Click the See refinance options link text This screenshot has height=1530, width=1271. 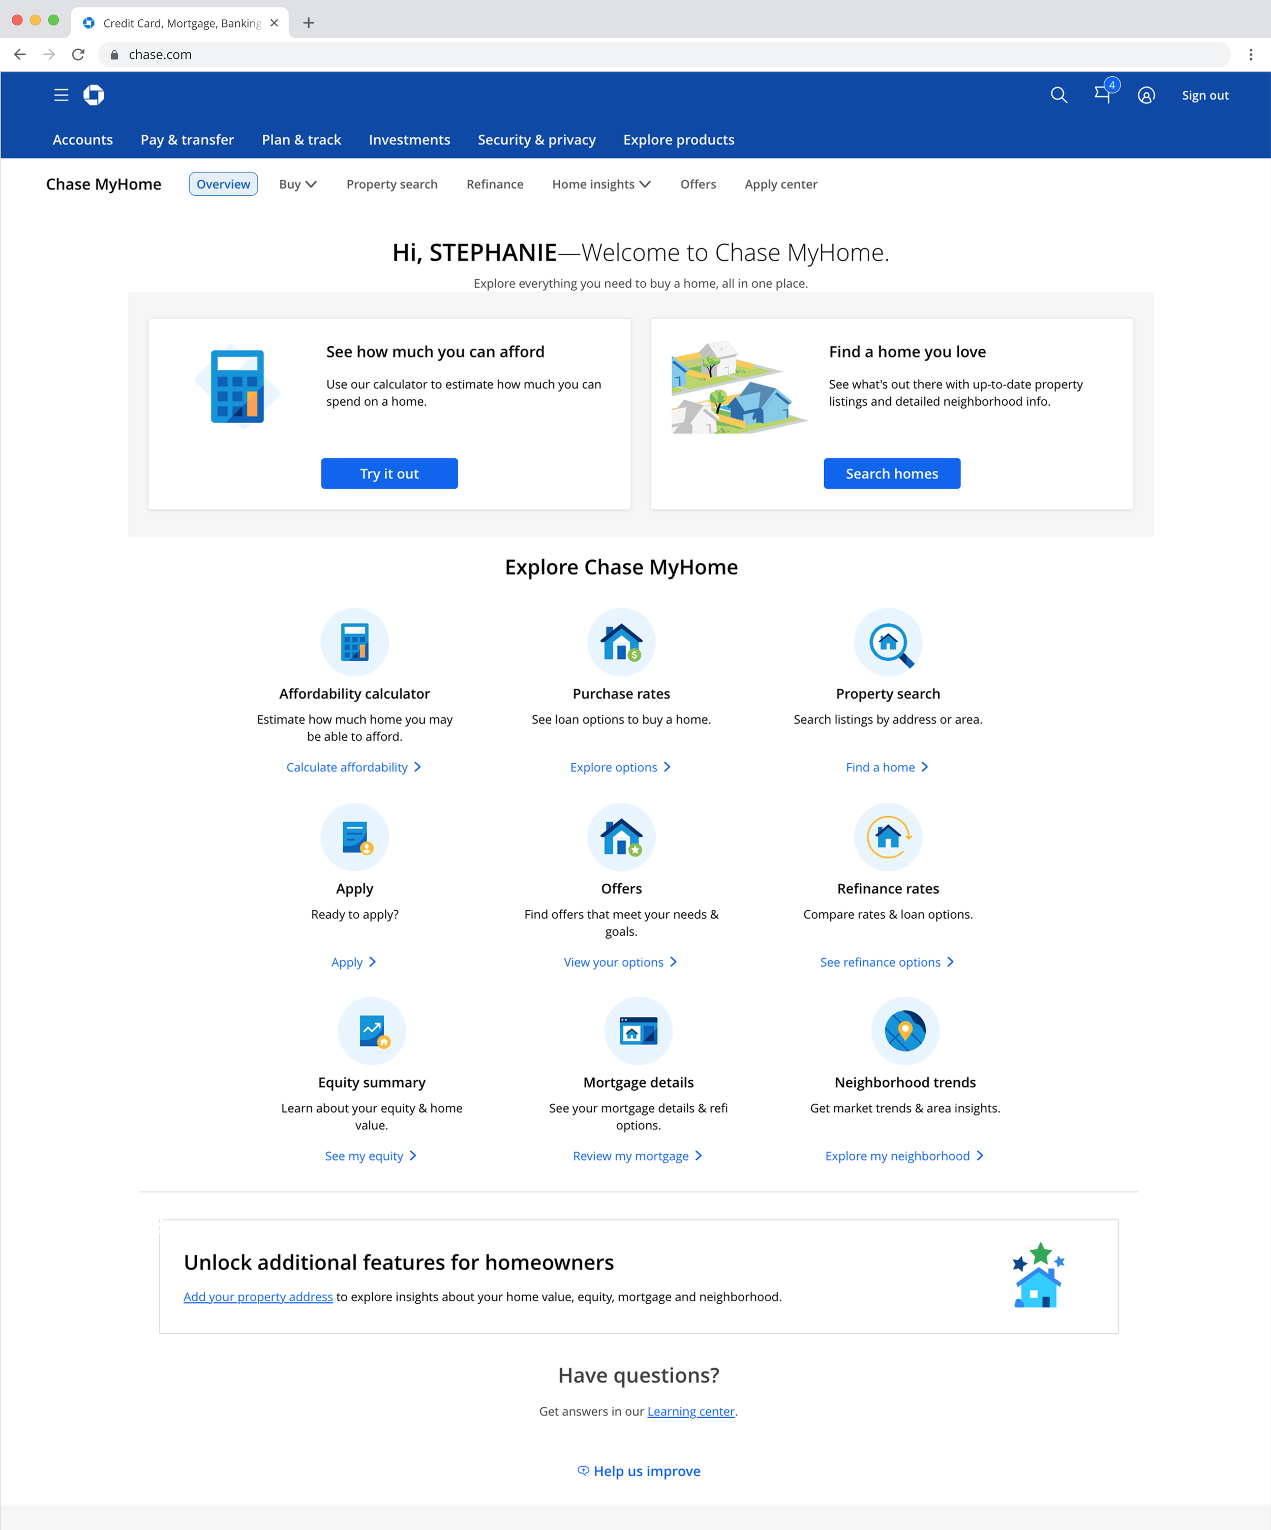tap(881, 963)
